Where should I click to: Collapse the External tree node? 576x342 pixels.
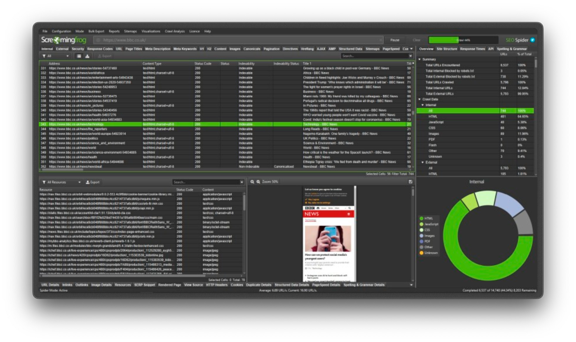click(423, 162)
